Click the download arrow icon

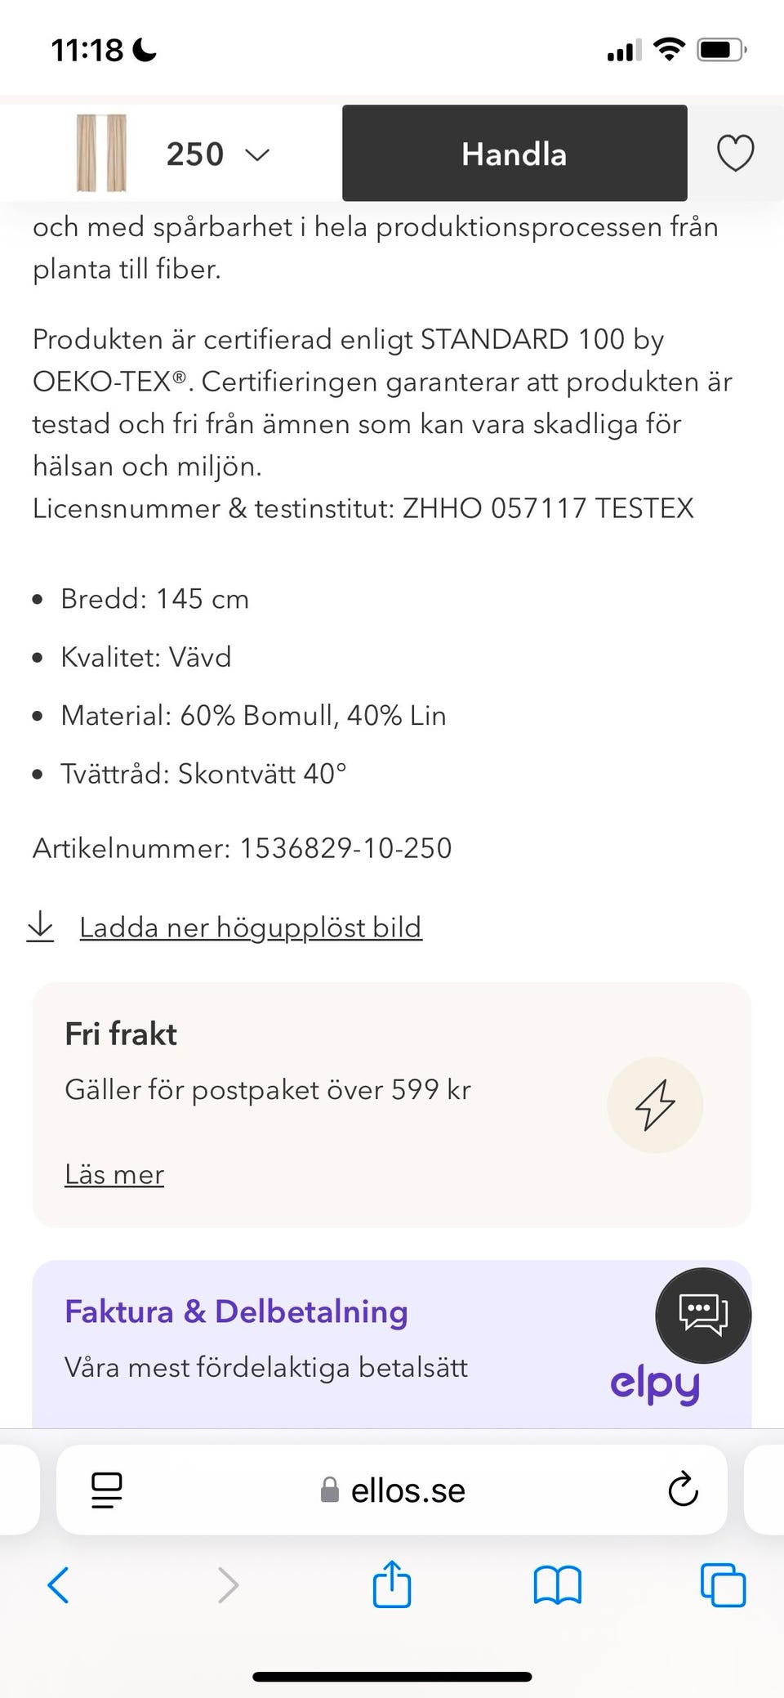40,927
